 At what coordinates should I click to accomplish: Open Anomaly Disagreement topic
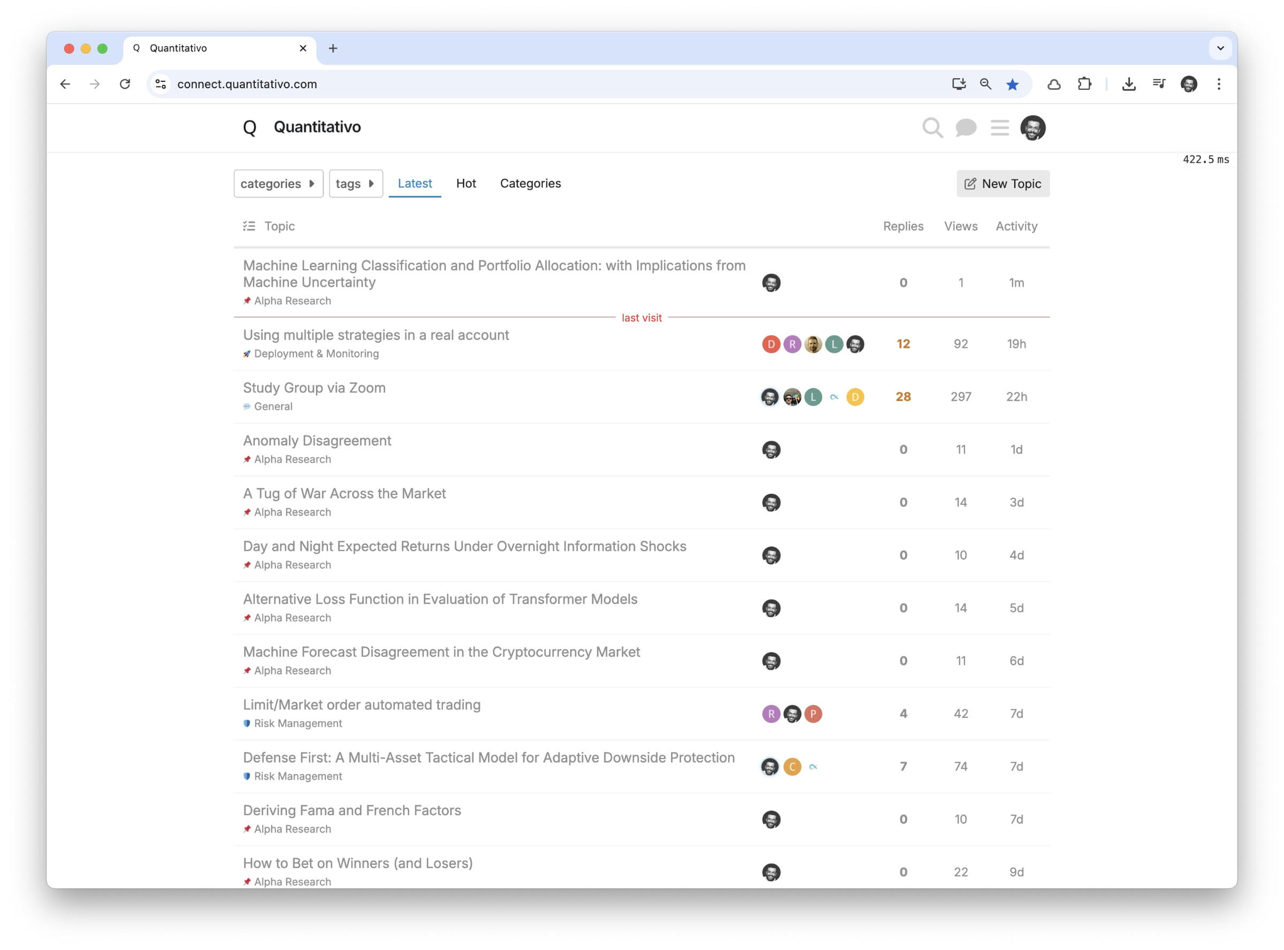pyautogui.click(x=317, y=440)
